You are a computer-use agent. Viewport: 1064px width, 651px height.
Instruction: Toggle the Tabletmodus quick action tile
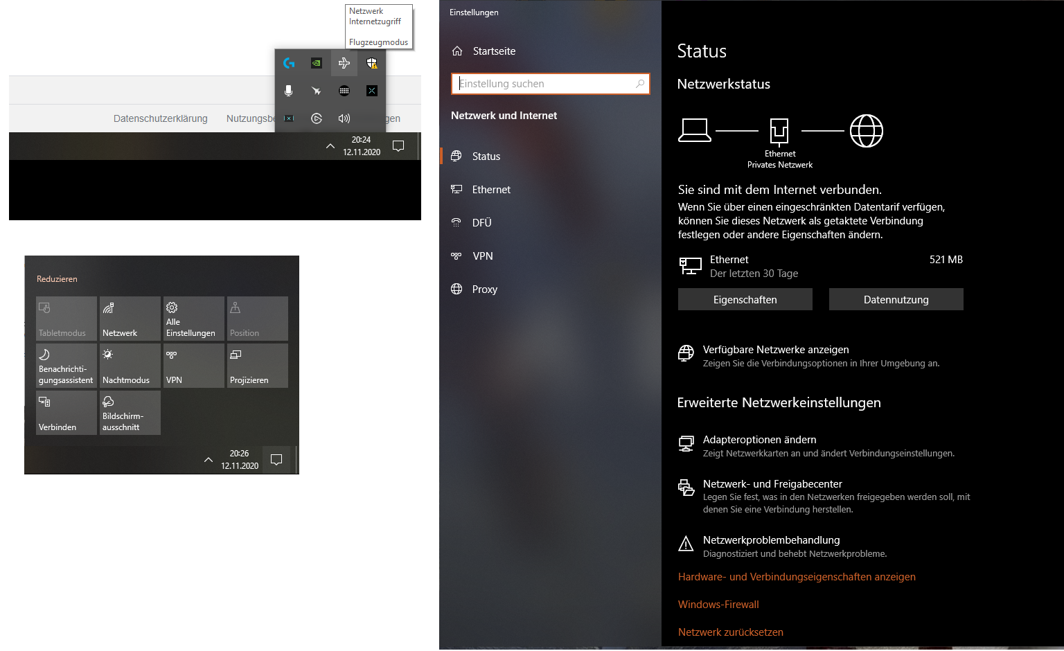pos(66,319)
